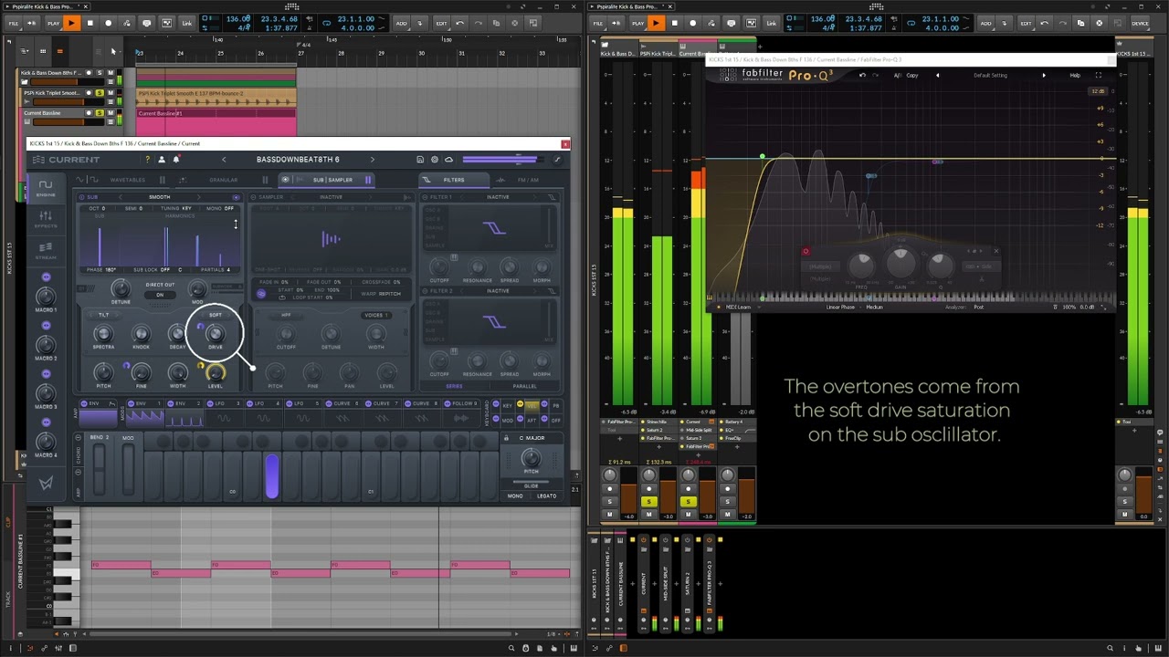This screenshot has width=1169, height=657.
Task: Solo the PSPi Kick Triplet Smooth track
Action: [100, 93]
